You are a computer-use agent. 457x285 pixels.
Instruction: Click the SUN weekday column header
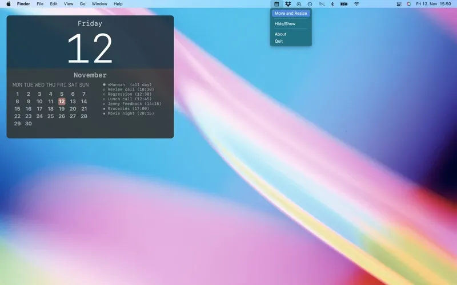click(x=84, y=85)
